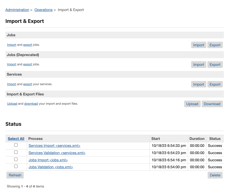Click the Select All column header
The image size is (229, 196).
[16, 139]
